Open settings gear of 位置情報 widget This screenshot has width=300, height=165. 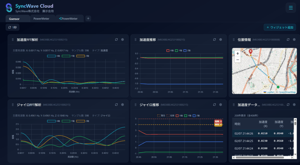[294, 40]
